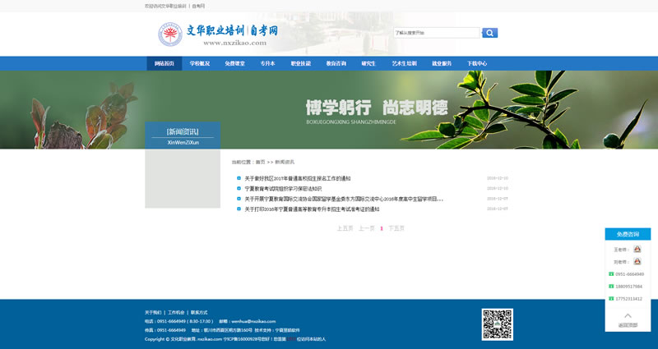Select 专升本 in the navigation bar
This screenshot has width=658, height=349.
[x=267, y=63]
